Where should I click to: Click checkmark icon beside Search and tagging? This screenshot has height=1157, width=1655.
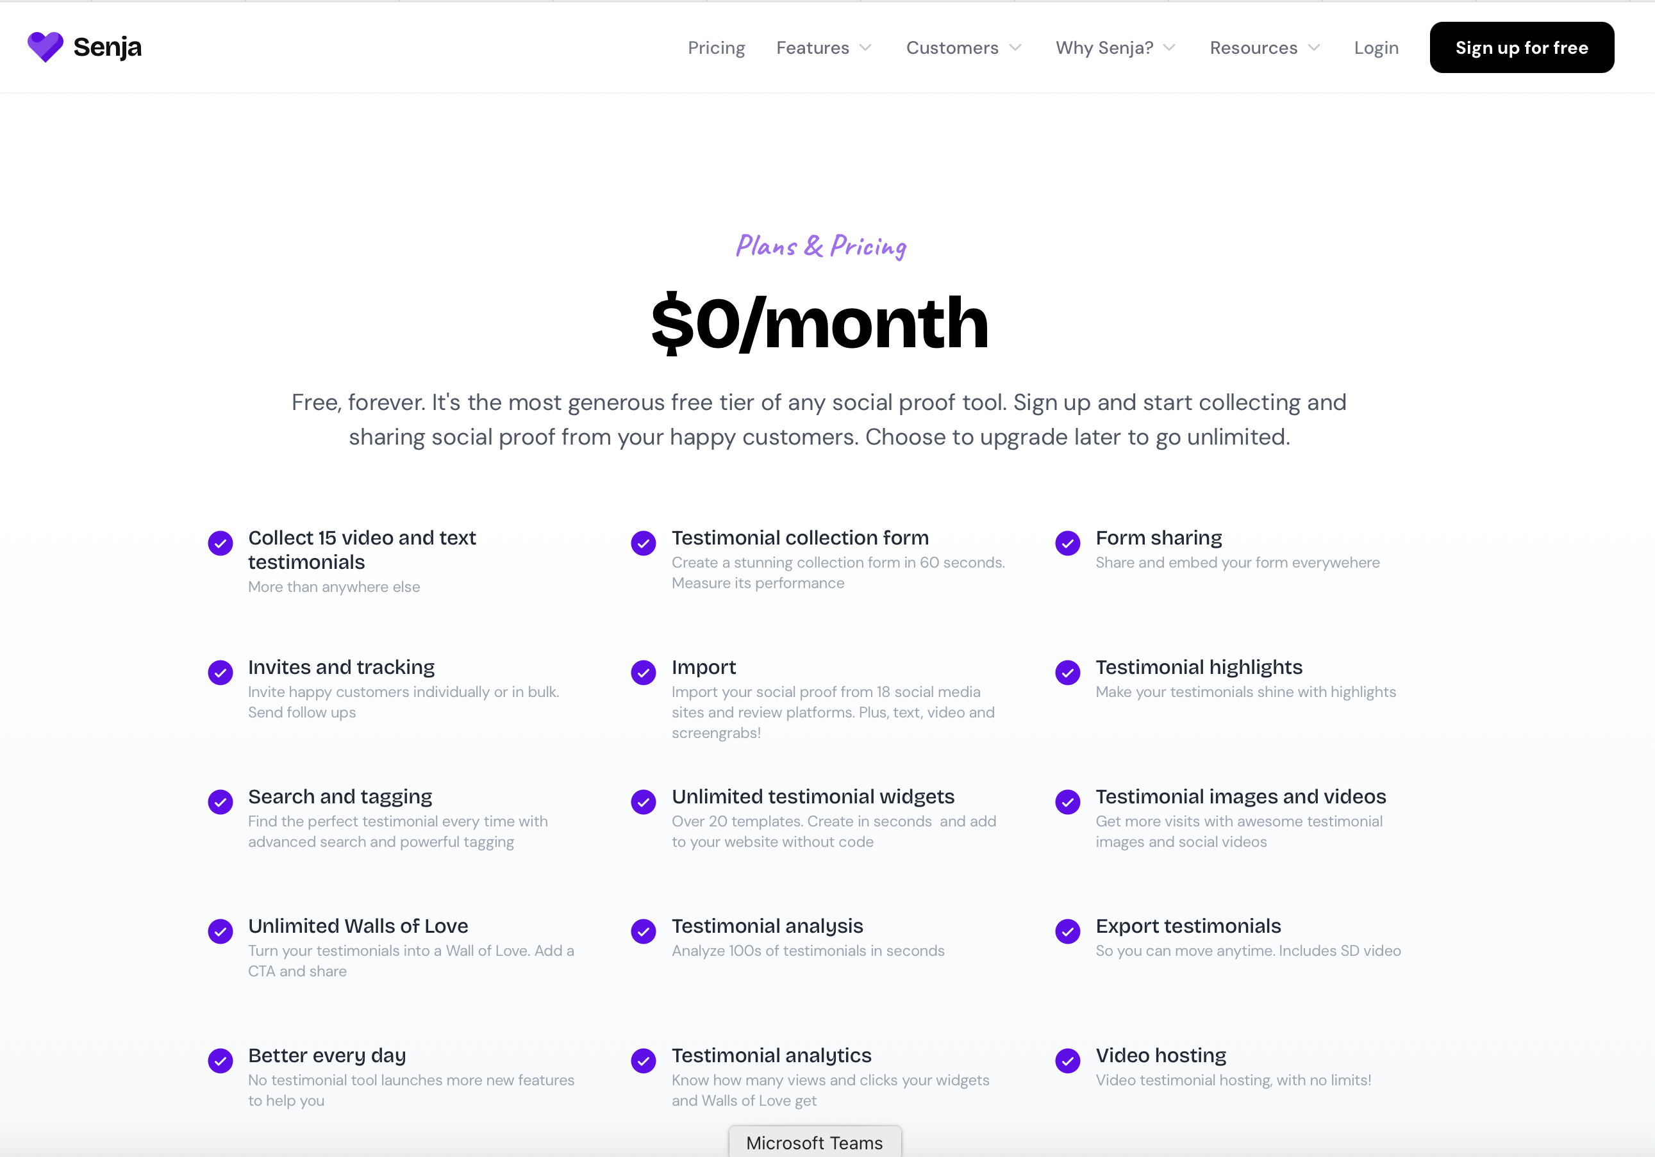(220, 802)
